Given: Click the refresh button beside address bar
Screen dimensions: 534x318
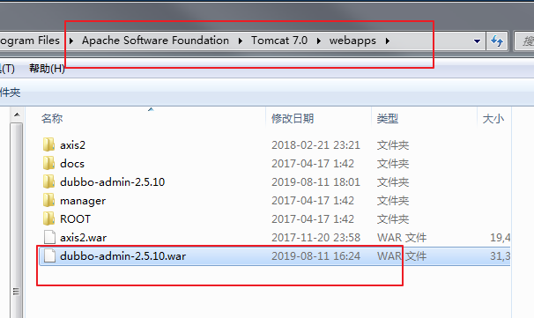Looking at the screenshot, I should pos(497,41).
